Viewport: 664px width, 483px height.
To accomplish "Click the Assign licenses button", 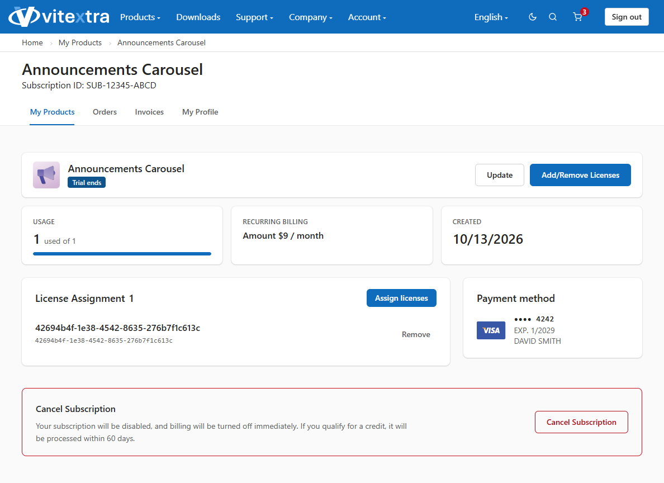I will (x=401, y=299).
